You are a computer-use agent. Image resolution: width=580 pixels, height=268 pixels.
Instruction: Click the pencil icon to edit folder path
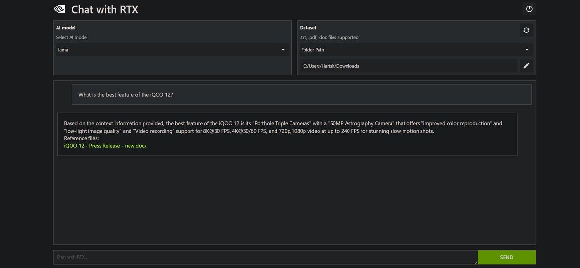click(x=526, y=66)
